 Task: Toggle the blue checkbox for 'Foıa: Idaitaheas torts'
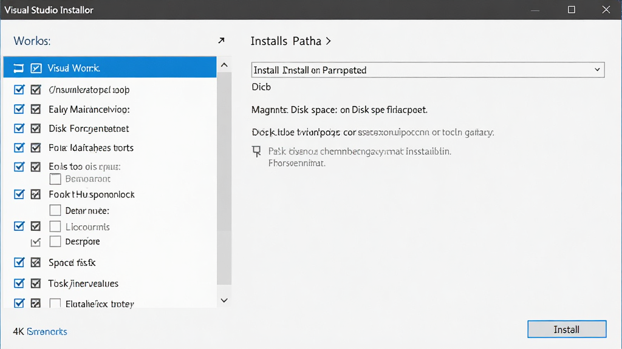click(19, 148)
